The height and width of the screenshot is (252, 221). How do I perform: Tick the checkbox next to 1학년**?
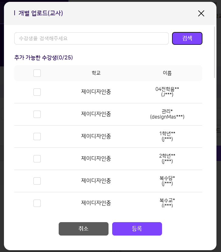point(37,137)
